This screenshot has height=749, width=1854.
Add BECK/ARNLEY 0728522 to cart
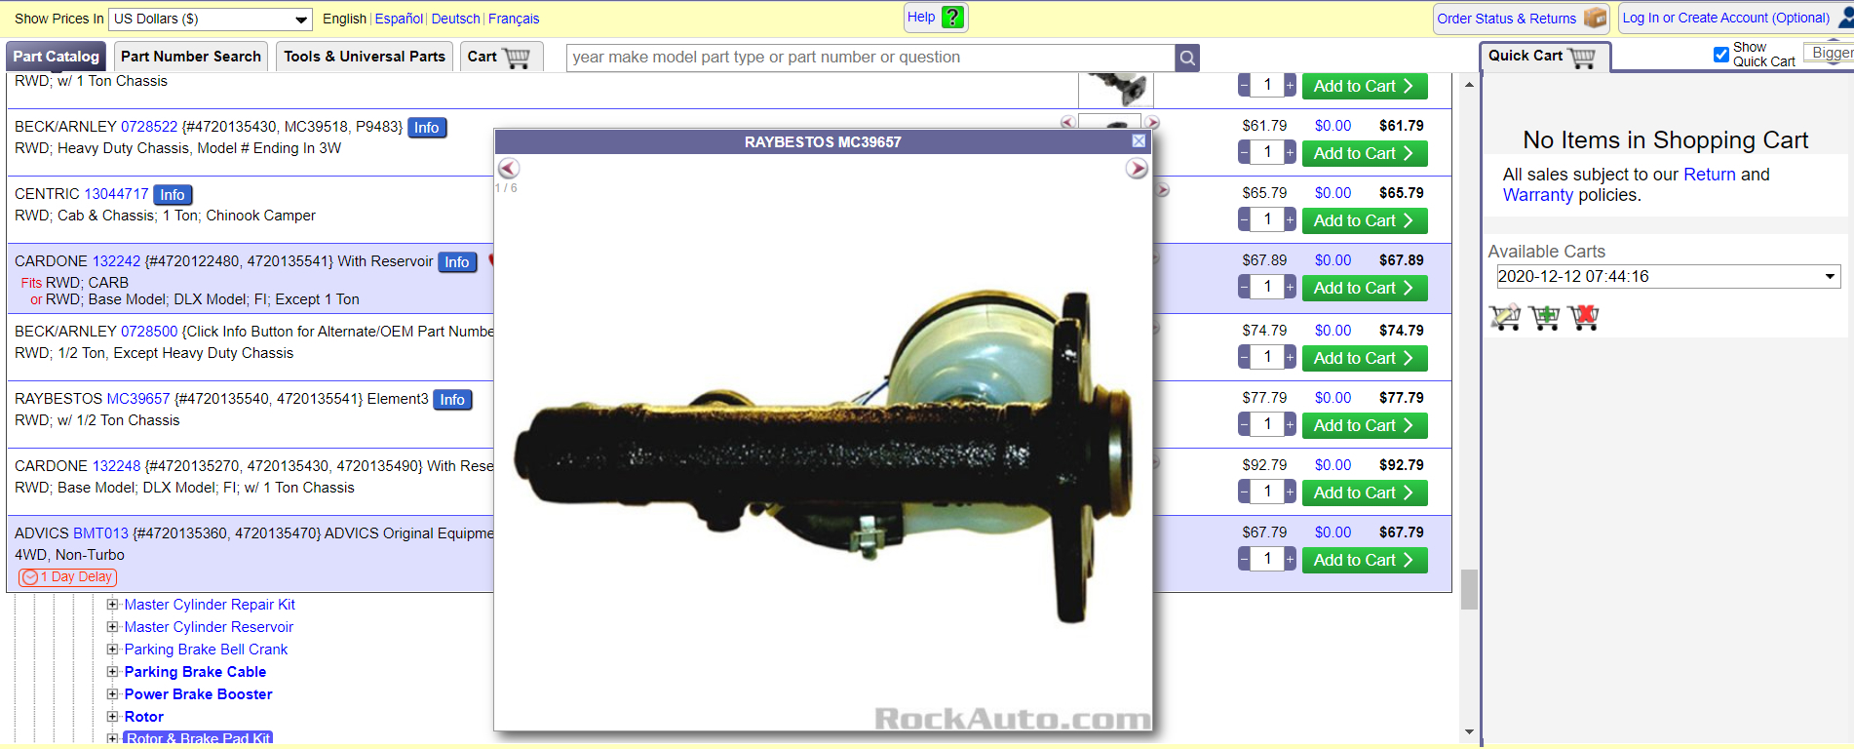(1365, 153)
